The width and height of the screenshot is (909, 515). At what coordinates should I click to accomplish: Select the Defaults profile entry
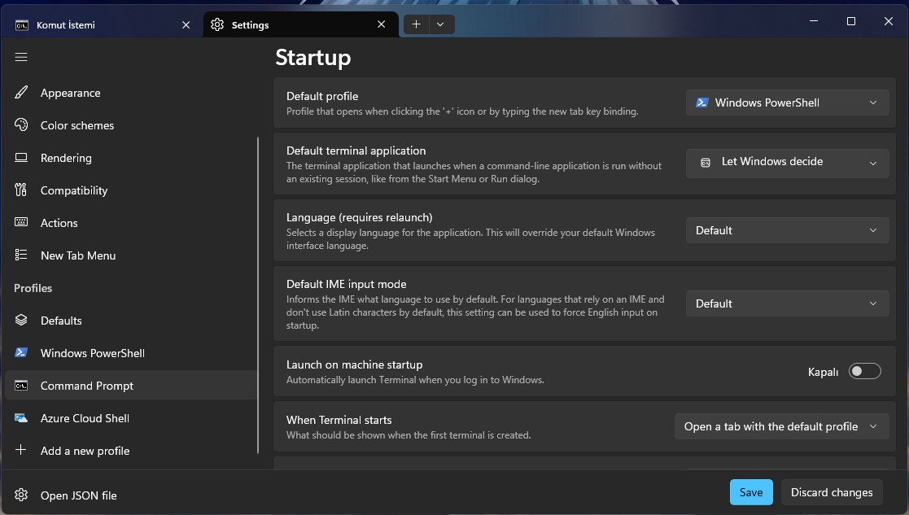click(x=130, y=320)
